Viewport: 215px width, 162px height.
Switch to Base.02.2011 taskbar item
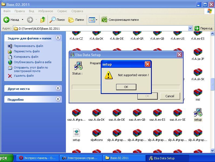click(124, 158)
